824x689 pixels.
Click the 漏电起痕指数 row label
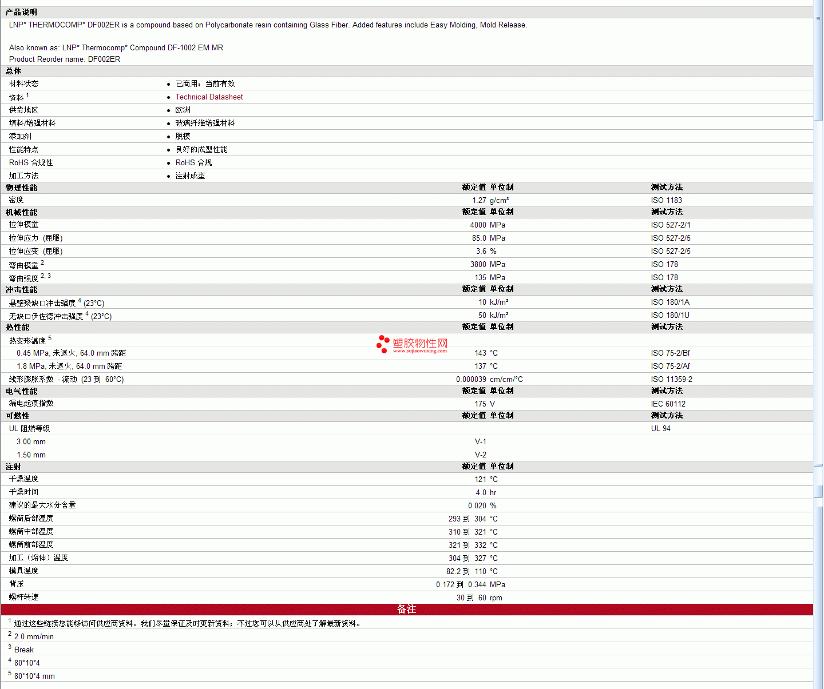tap(31, 404)
